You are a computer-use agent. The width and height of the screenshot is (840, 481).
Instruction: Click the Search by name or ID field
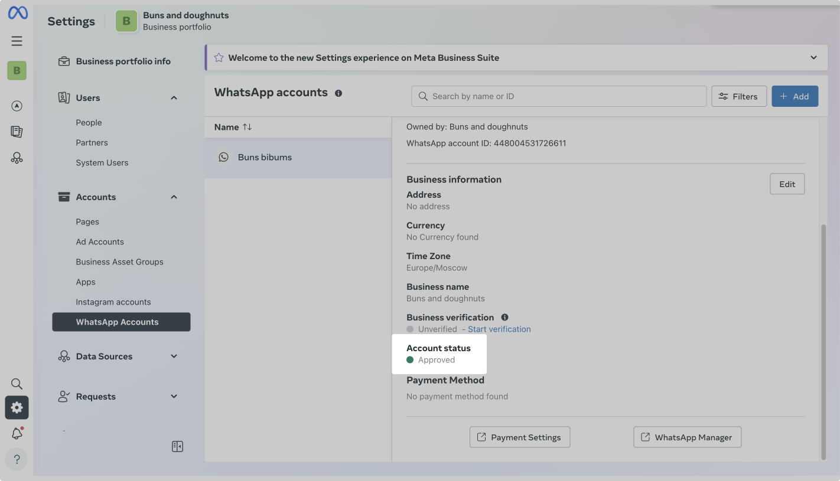pyautogui.click(x=559, y=96)
